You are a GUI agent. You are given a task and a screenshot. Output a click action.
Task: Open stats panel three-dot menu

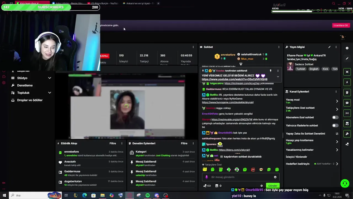pyautogui.click(x=193, y=47)
